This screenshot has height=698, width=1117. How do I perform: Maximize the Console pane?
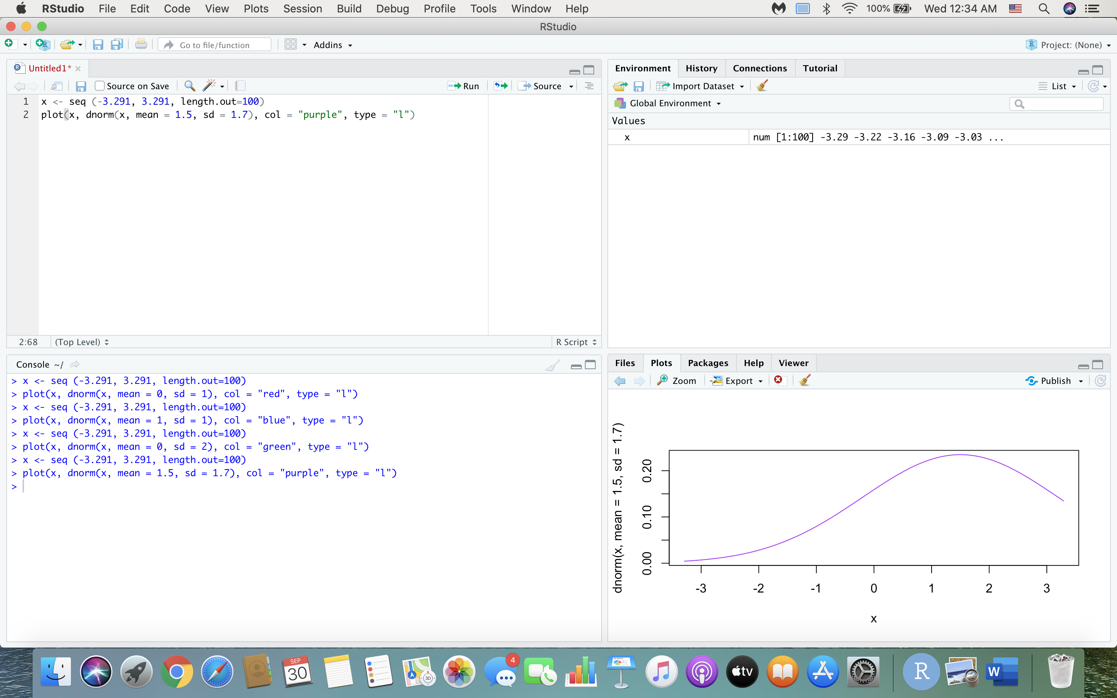click(591, 365)
